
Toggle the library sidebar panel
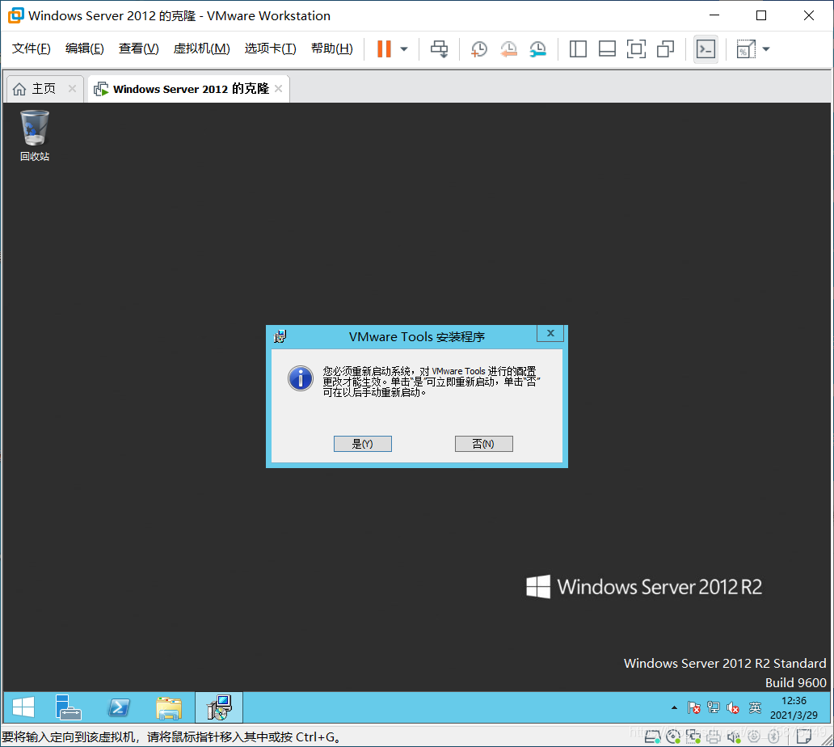pos(578,49)
